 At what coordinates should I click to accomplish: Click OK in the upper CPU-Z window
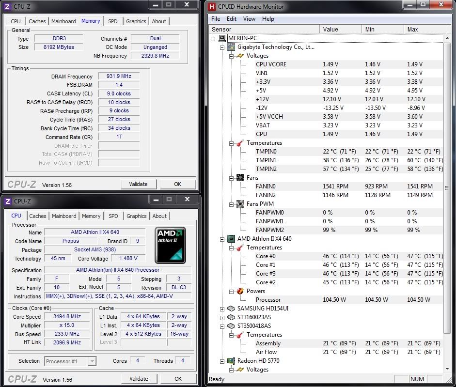tap(178, 184)
